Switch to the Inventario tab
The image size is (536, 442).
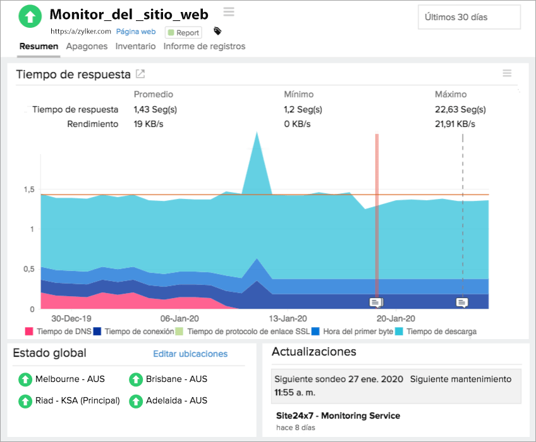point(135,46)
